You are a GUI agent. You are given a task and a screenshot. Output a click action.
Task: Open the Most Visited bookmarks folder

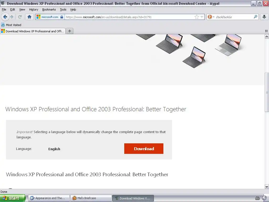[x=11, y=25]
